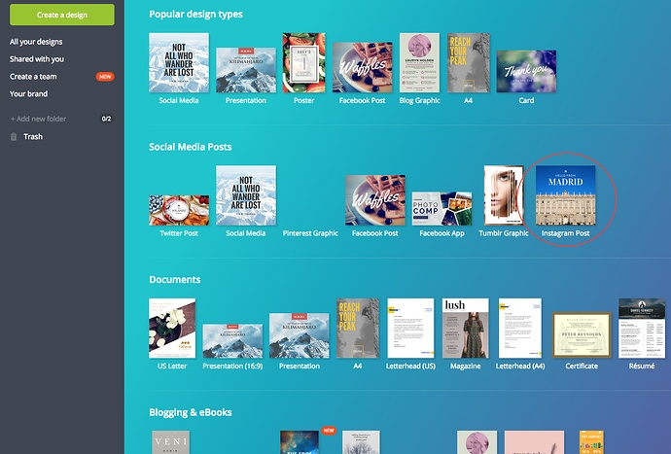Click the Create a design button
This screenshot has width=671, height=454.
[x=62, y=15]
